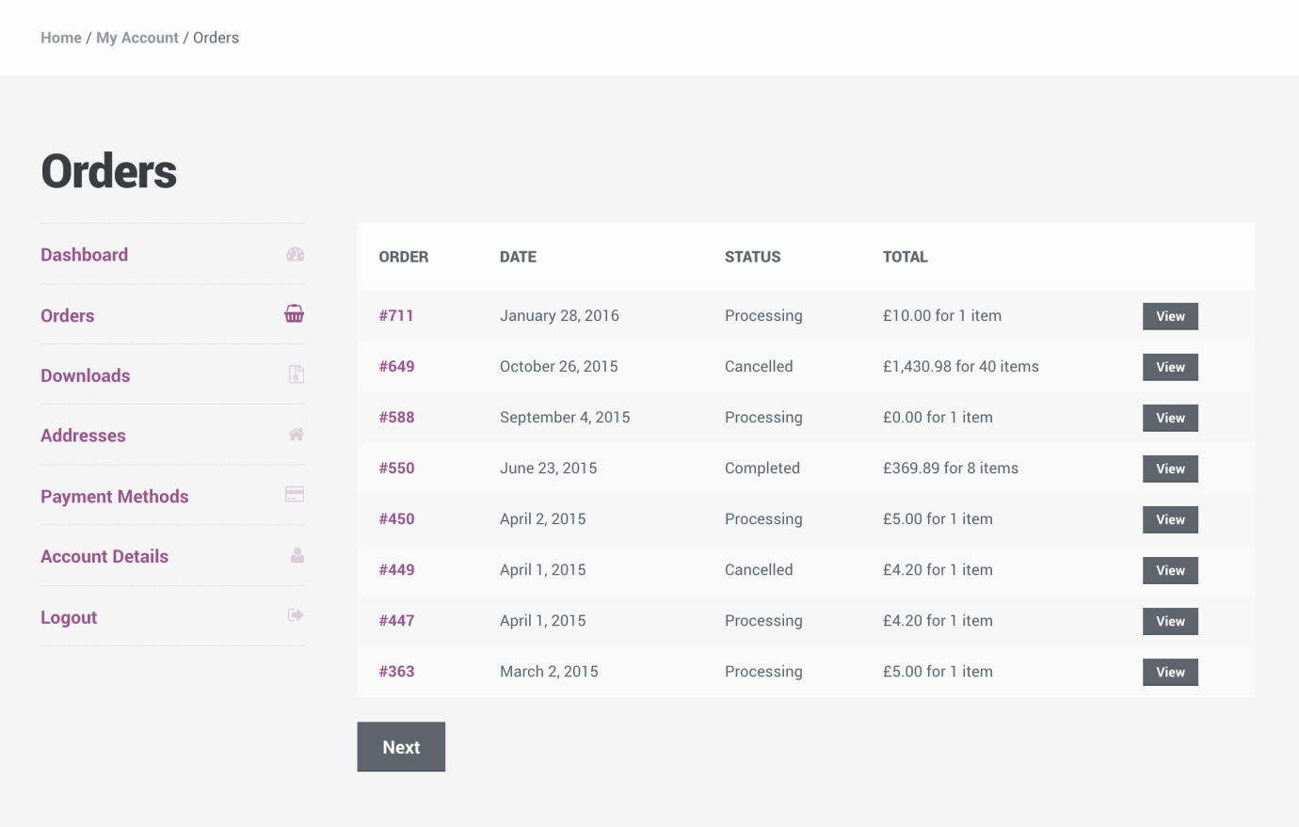View the cancelled October 26, 2015 order

[x=1170, y=367]
